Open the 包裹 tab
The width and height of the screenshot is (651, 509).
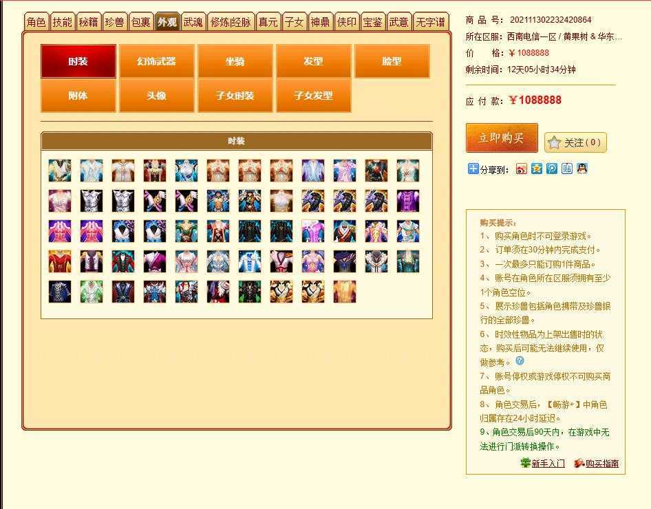[141, 21]
